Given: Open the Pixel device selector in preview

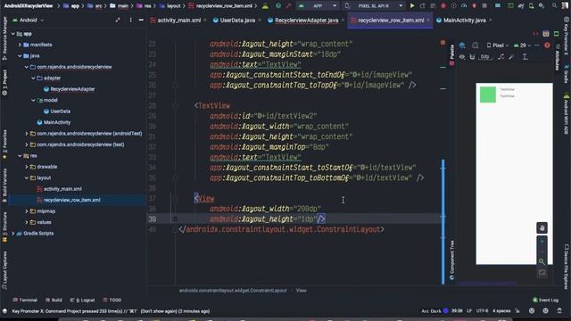Looking at the screenshot, I should 498,45.
